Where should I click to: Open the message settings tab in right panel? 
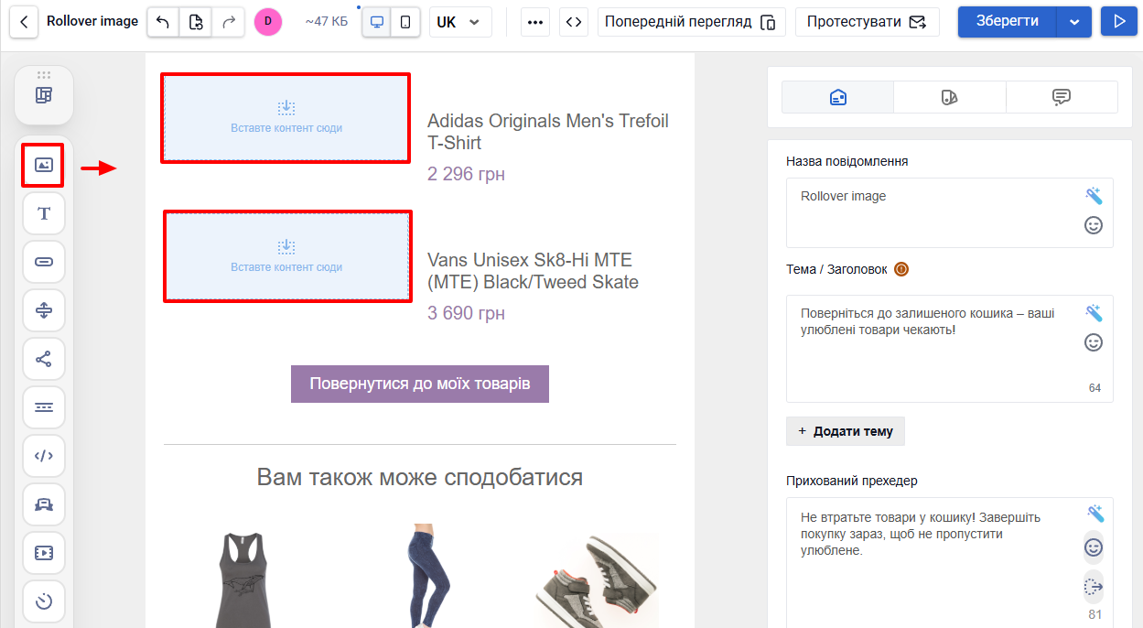(x=837, y=97)
